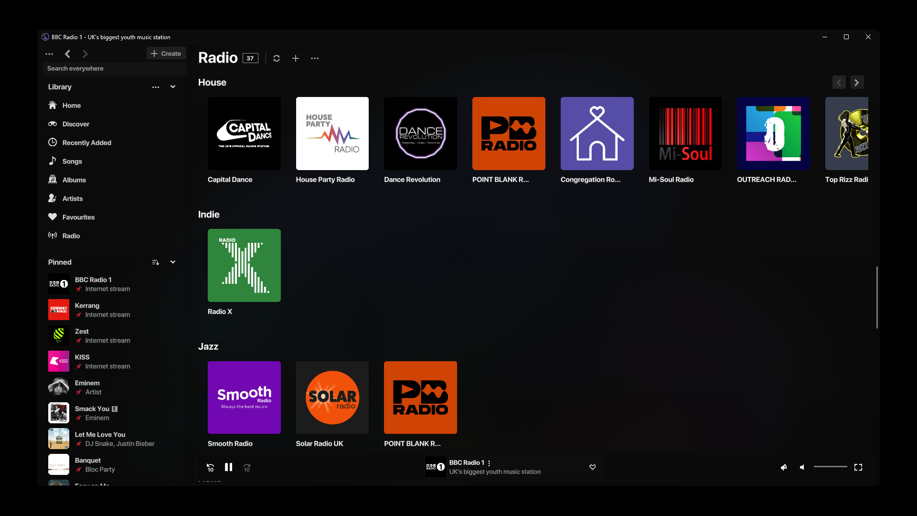
Task: Open POINT BLANK Radio in House row
Action: [x=509, y=133]
